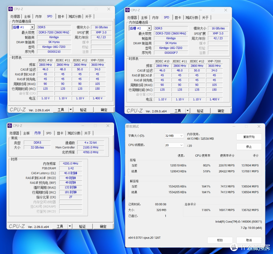The height and width of the screenshot is (254, 273).
Task: Expand tools arrow in slot #2 window
Action: tap(188, 111)
